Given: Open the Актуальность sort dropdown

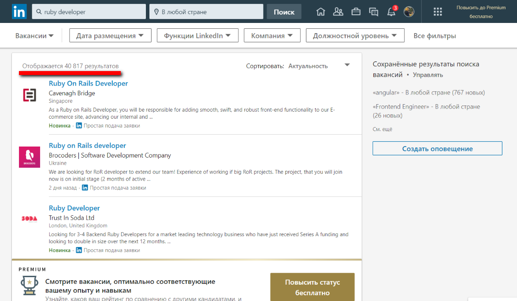Looking at the screenshot, I should coord(319,66).
